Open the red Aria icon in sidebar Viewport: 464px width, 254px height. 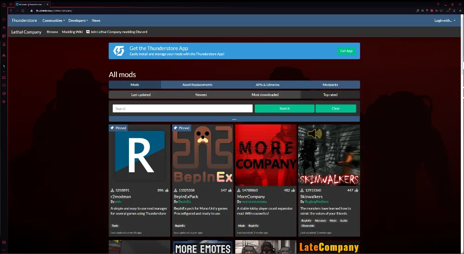click(4, 55)
